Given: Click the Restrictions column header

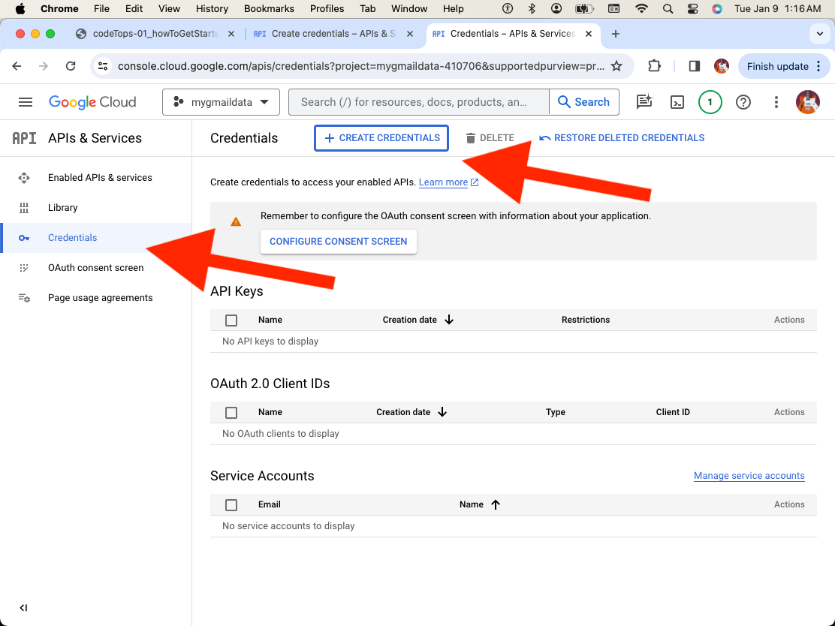Looking at the screenshot, I should point(585,320).
